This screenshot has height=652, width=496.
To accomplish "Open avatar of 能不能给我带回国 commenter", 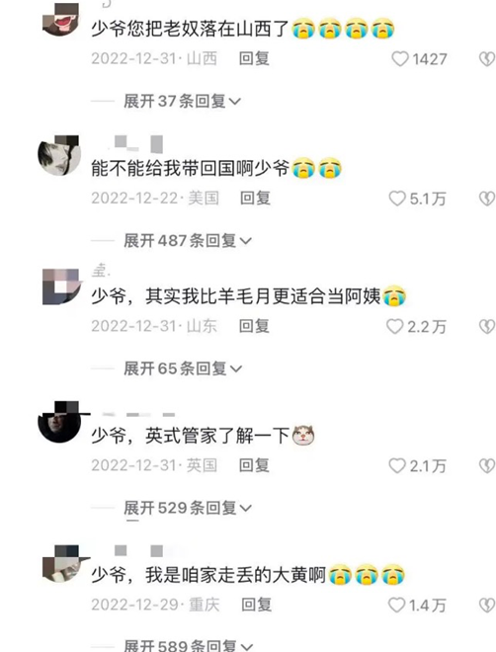I will pyautogui.click(x=59, y=155).
